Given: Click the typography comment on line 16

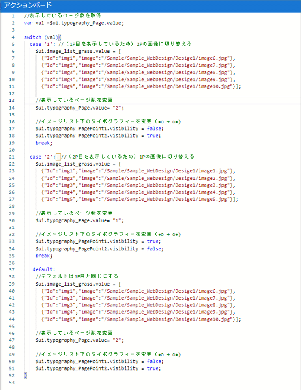Looking at the screenshot, I should [108, 122].
